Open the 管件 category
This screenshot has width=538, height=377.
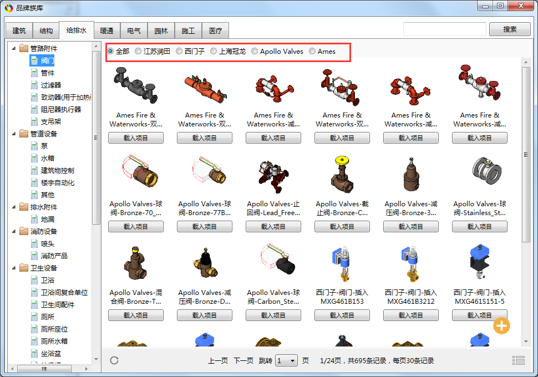(x=48, y=73)
